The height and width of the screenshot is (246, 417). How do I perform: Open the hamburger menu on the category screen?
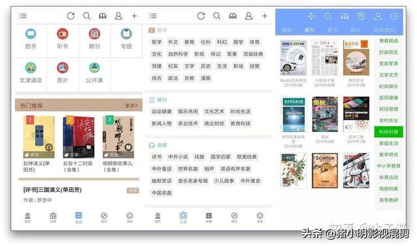click(153, 16)
